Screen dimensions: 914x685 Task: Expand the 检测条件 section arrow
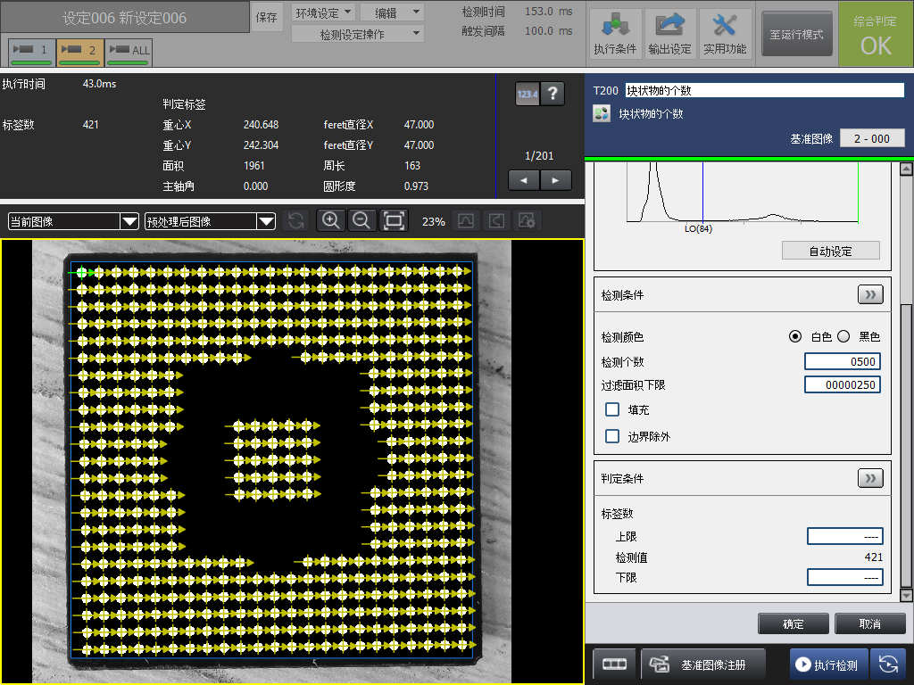[x=870, y=295]
